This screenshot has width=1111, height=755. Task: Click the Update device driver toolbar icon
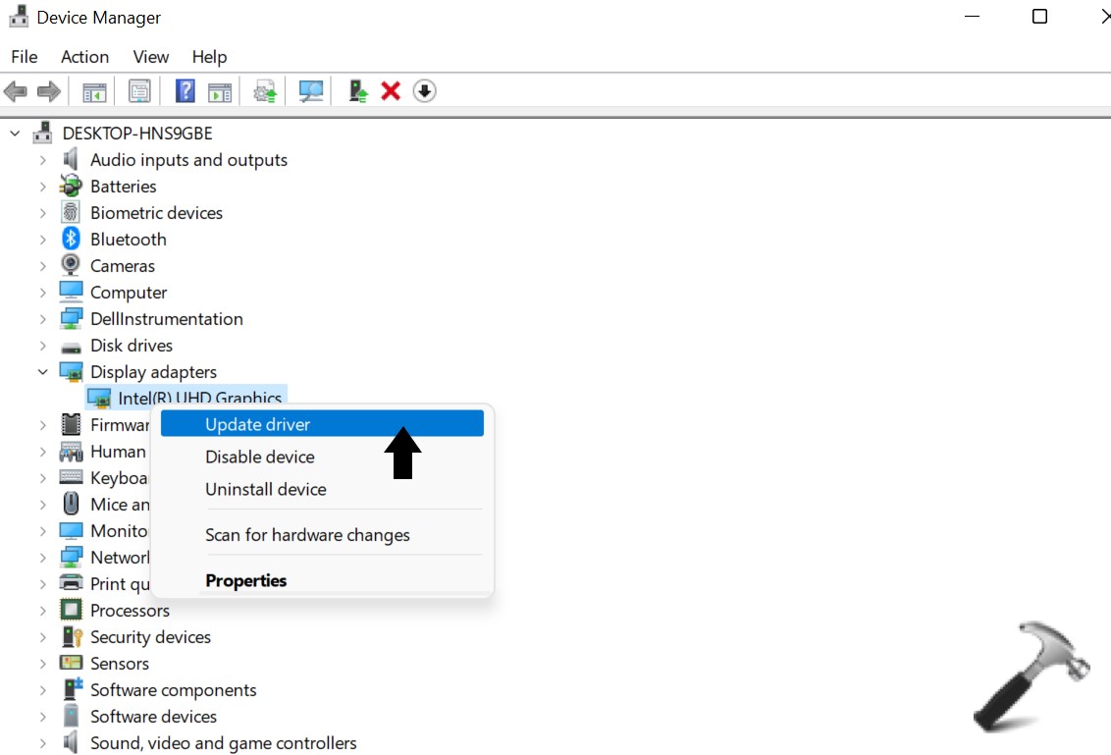pos(265,91)
